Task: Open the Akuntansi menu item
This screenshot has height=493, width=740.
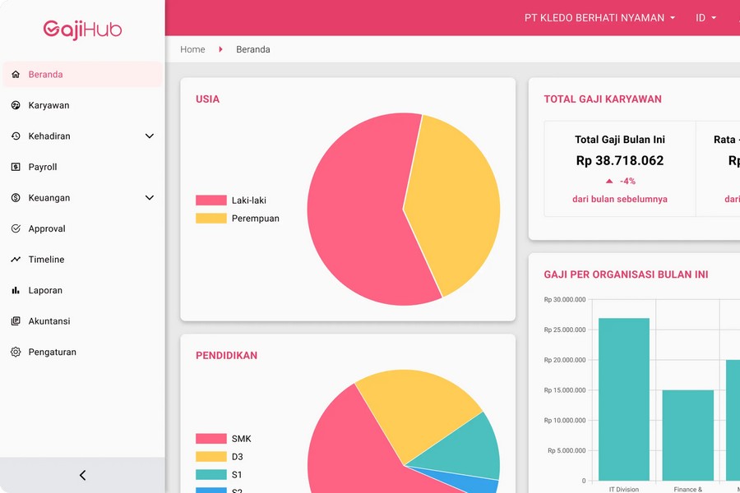Action: pos(49,321)
